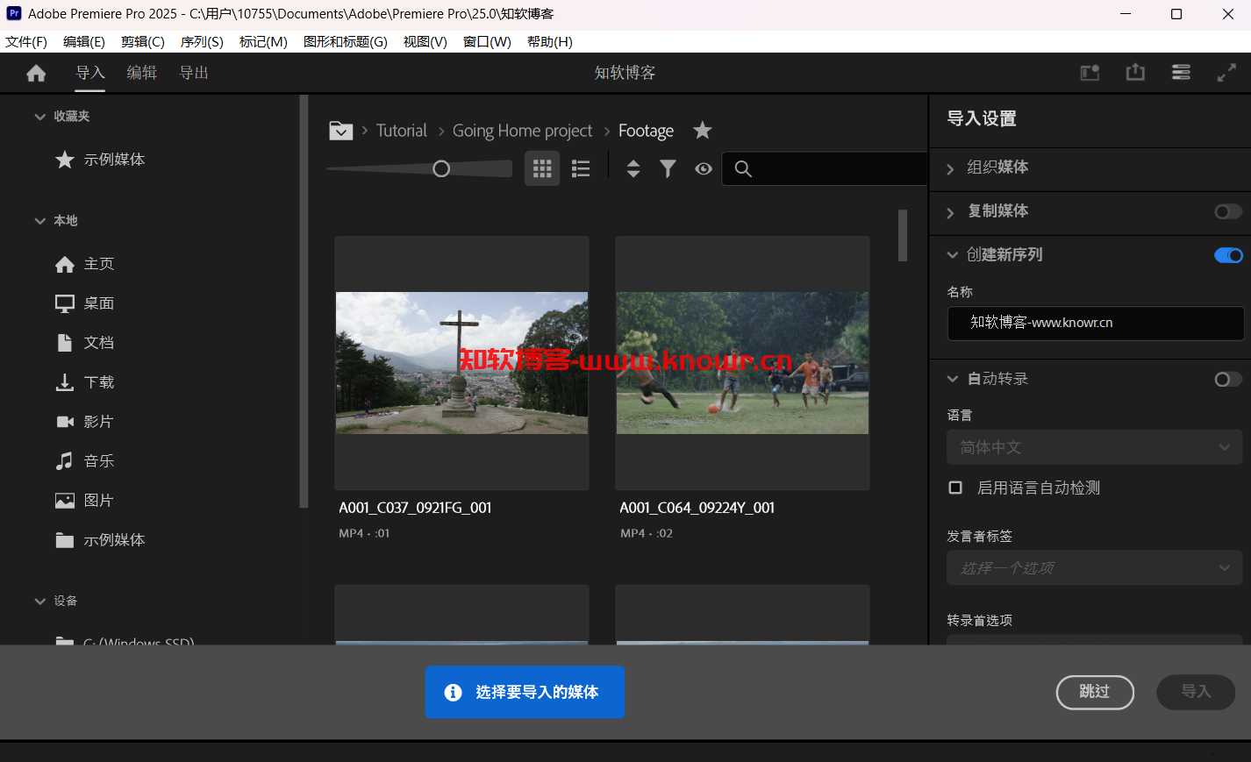Viewport: 1251px width, 762px height.
Task: Toggle the eye visibility filter icon
Action: click(x=704, y=169)
